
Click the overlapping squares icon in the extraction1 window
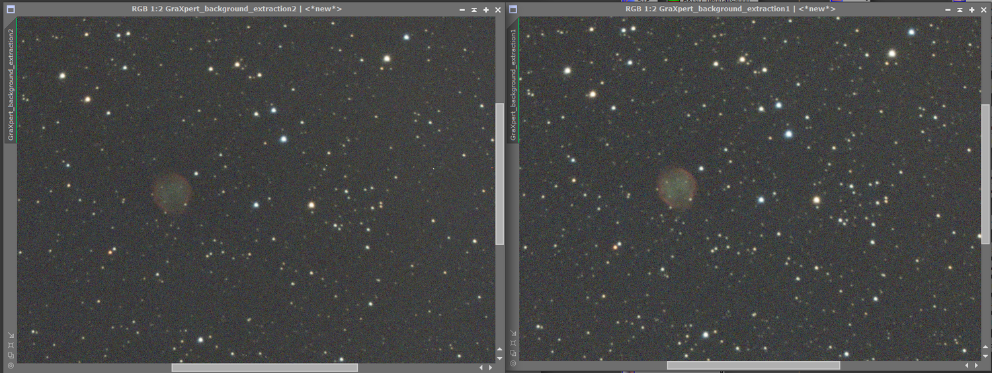(x=513, y=353)
